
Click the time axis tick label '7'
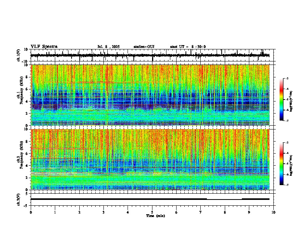pyautogui.click(x=201, y=212)
